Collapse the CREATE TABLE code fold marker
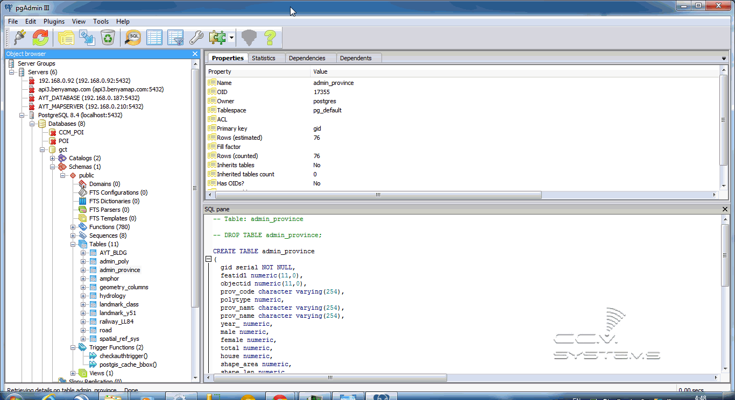This screenshot has height=400, width=735. (x=209, y=259)
